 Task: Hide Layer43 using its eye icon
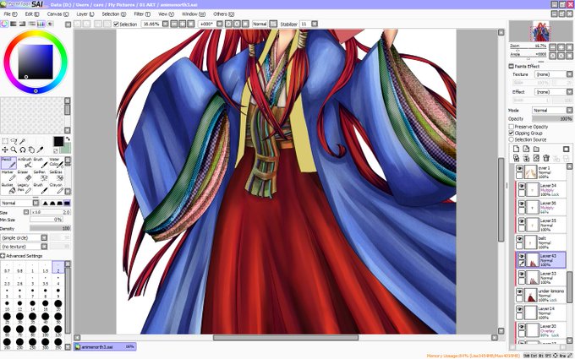[522, 256]
